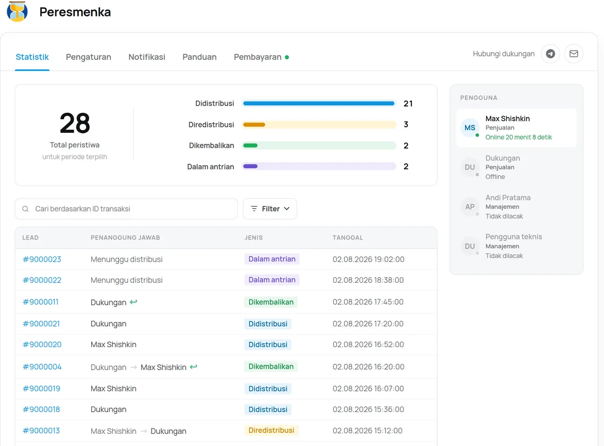Click return arrow icon in #9000004 row

click(x=193, y=366)
